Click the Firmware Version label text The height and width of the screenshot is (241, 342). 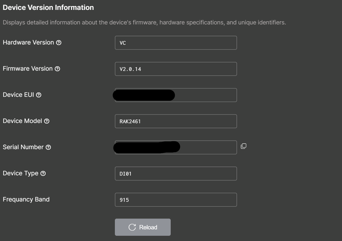(28, 69)
